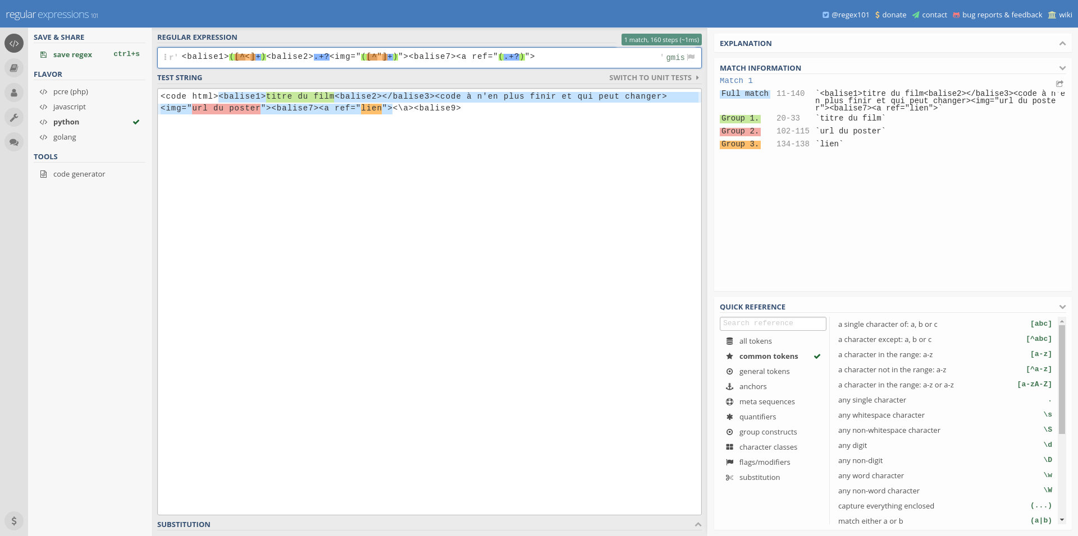Click the regex flags flag icon
The width and height of the screenshot is (1078, 536).
[691, 57]
